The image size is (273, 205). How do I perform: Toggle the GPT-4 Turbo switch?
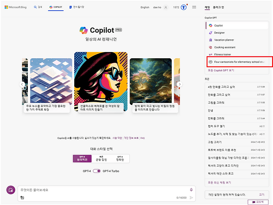97,171
